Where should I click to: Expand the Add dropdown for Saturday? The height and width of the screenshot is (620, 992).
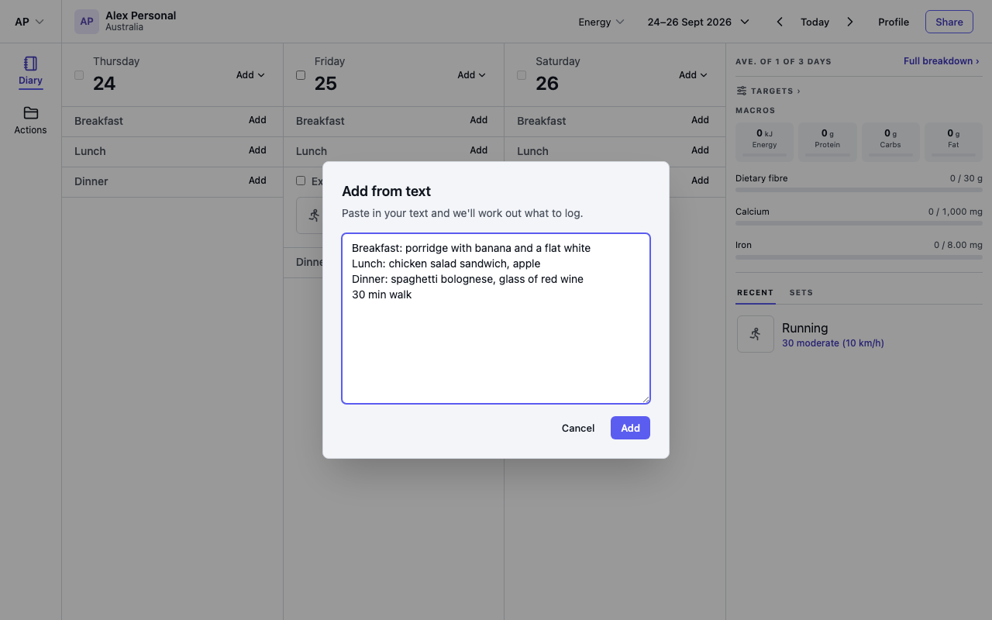click(x=693, y=75)
